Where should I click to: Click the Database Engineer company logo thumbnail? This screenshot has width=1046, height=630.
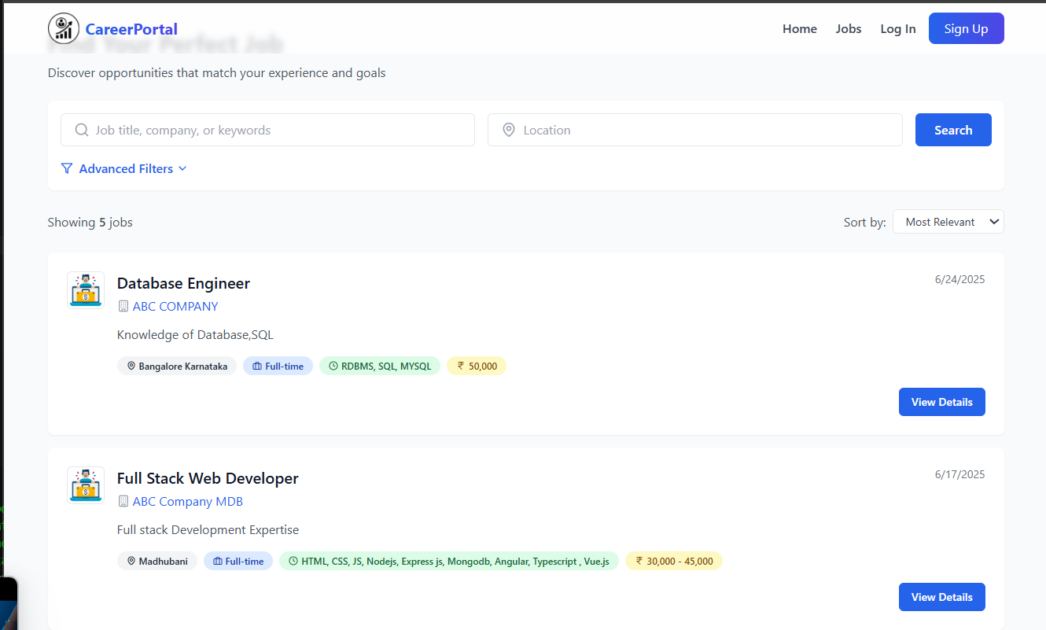pyautogui.click(x=85, y=290)
